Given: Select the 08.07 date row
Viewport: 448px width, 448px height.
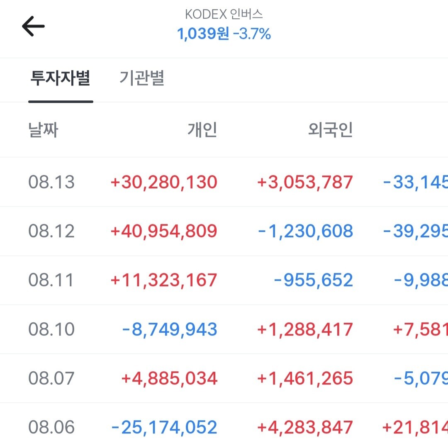Looking at the screenshot, I should pos(224,379).
